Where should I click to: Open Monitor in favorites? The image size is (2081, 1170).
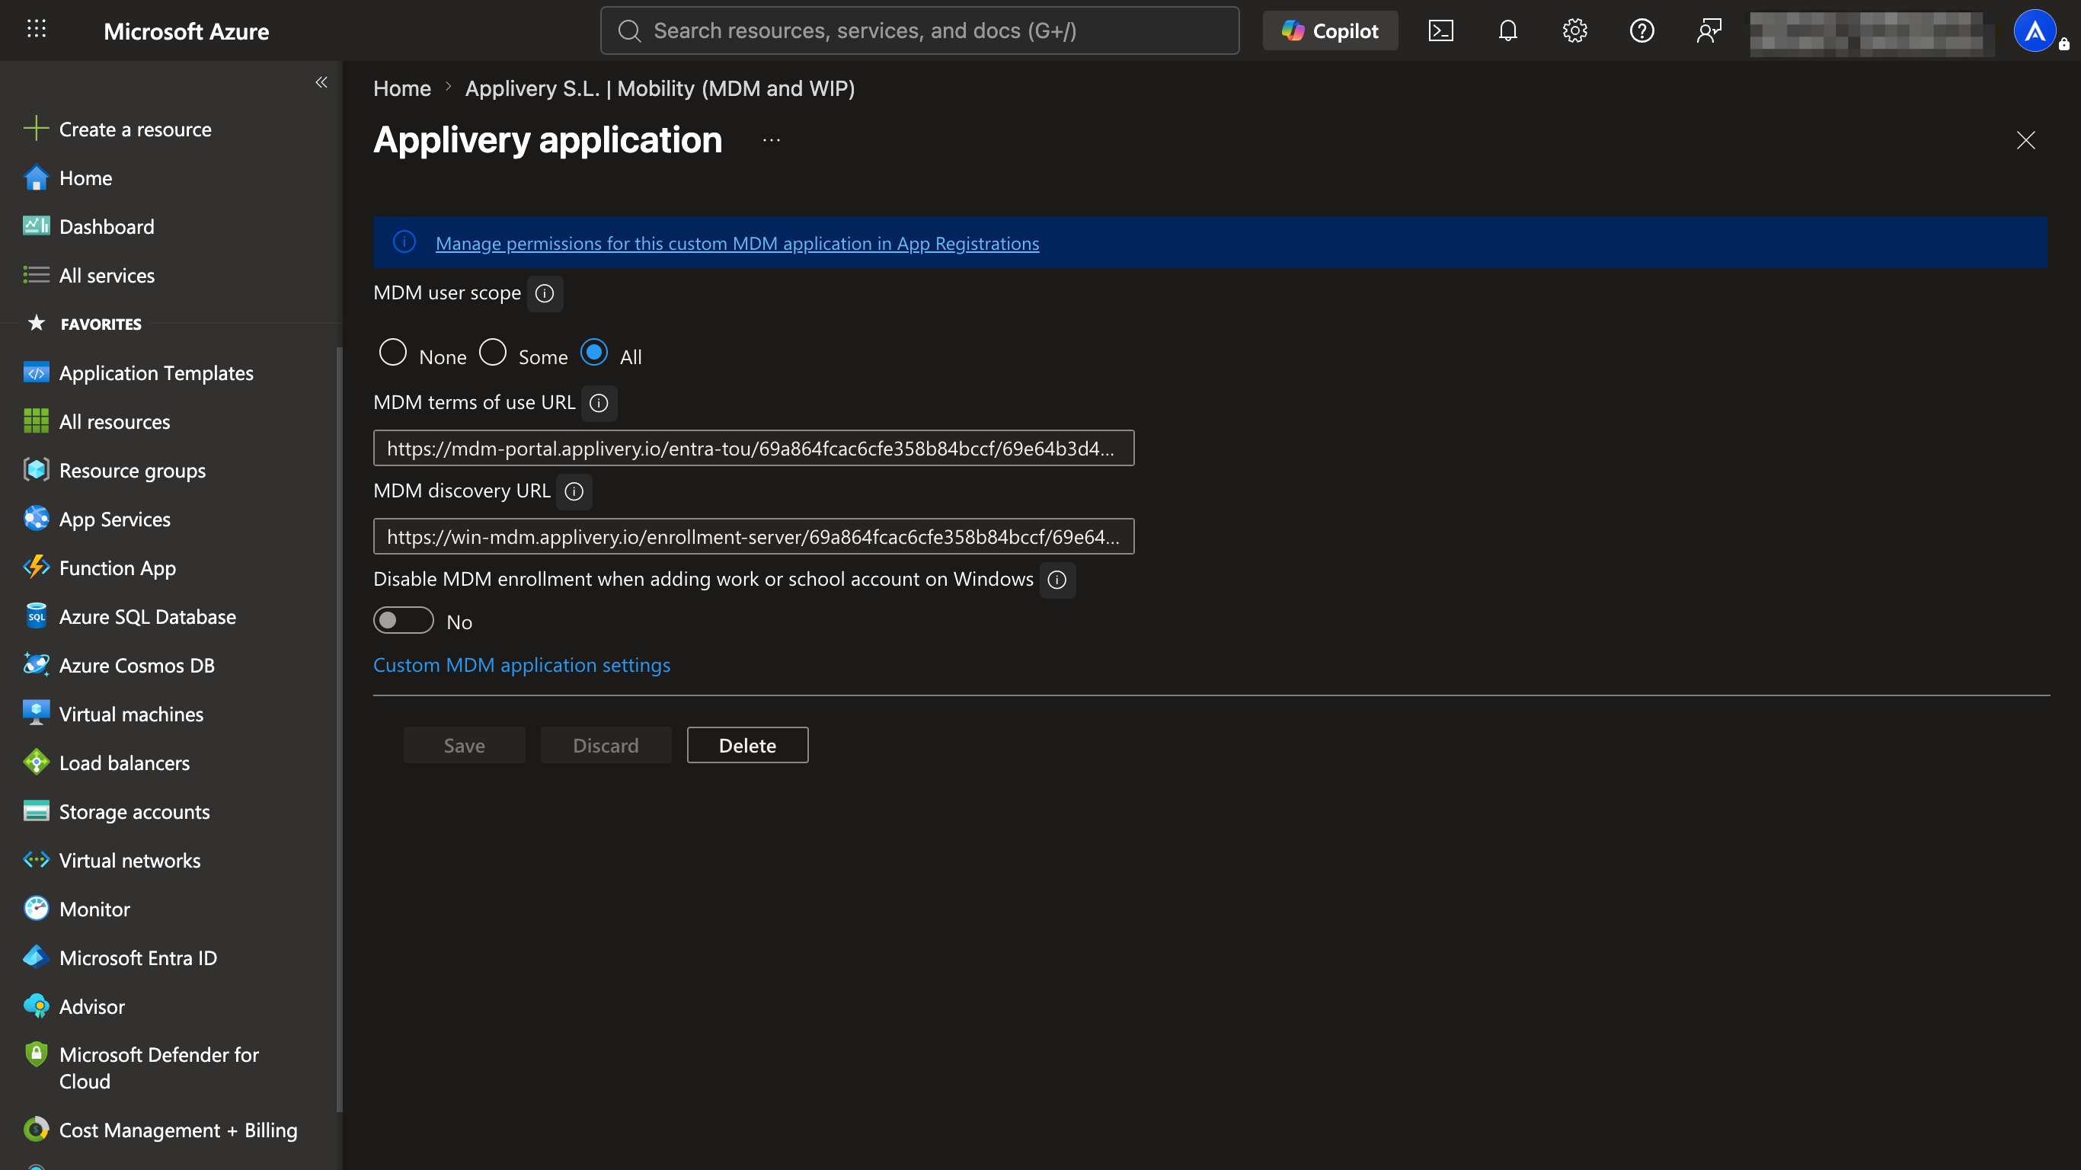point(77,909)
